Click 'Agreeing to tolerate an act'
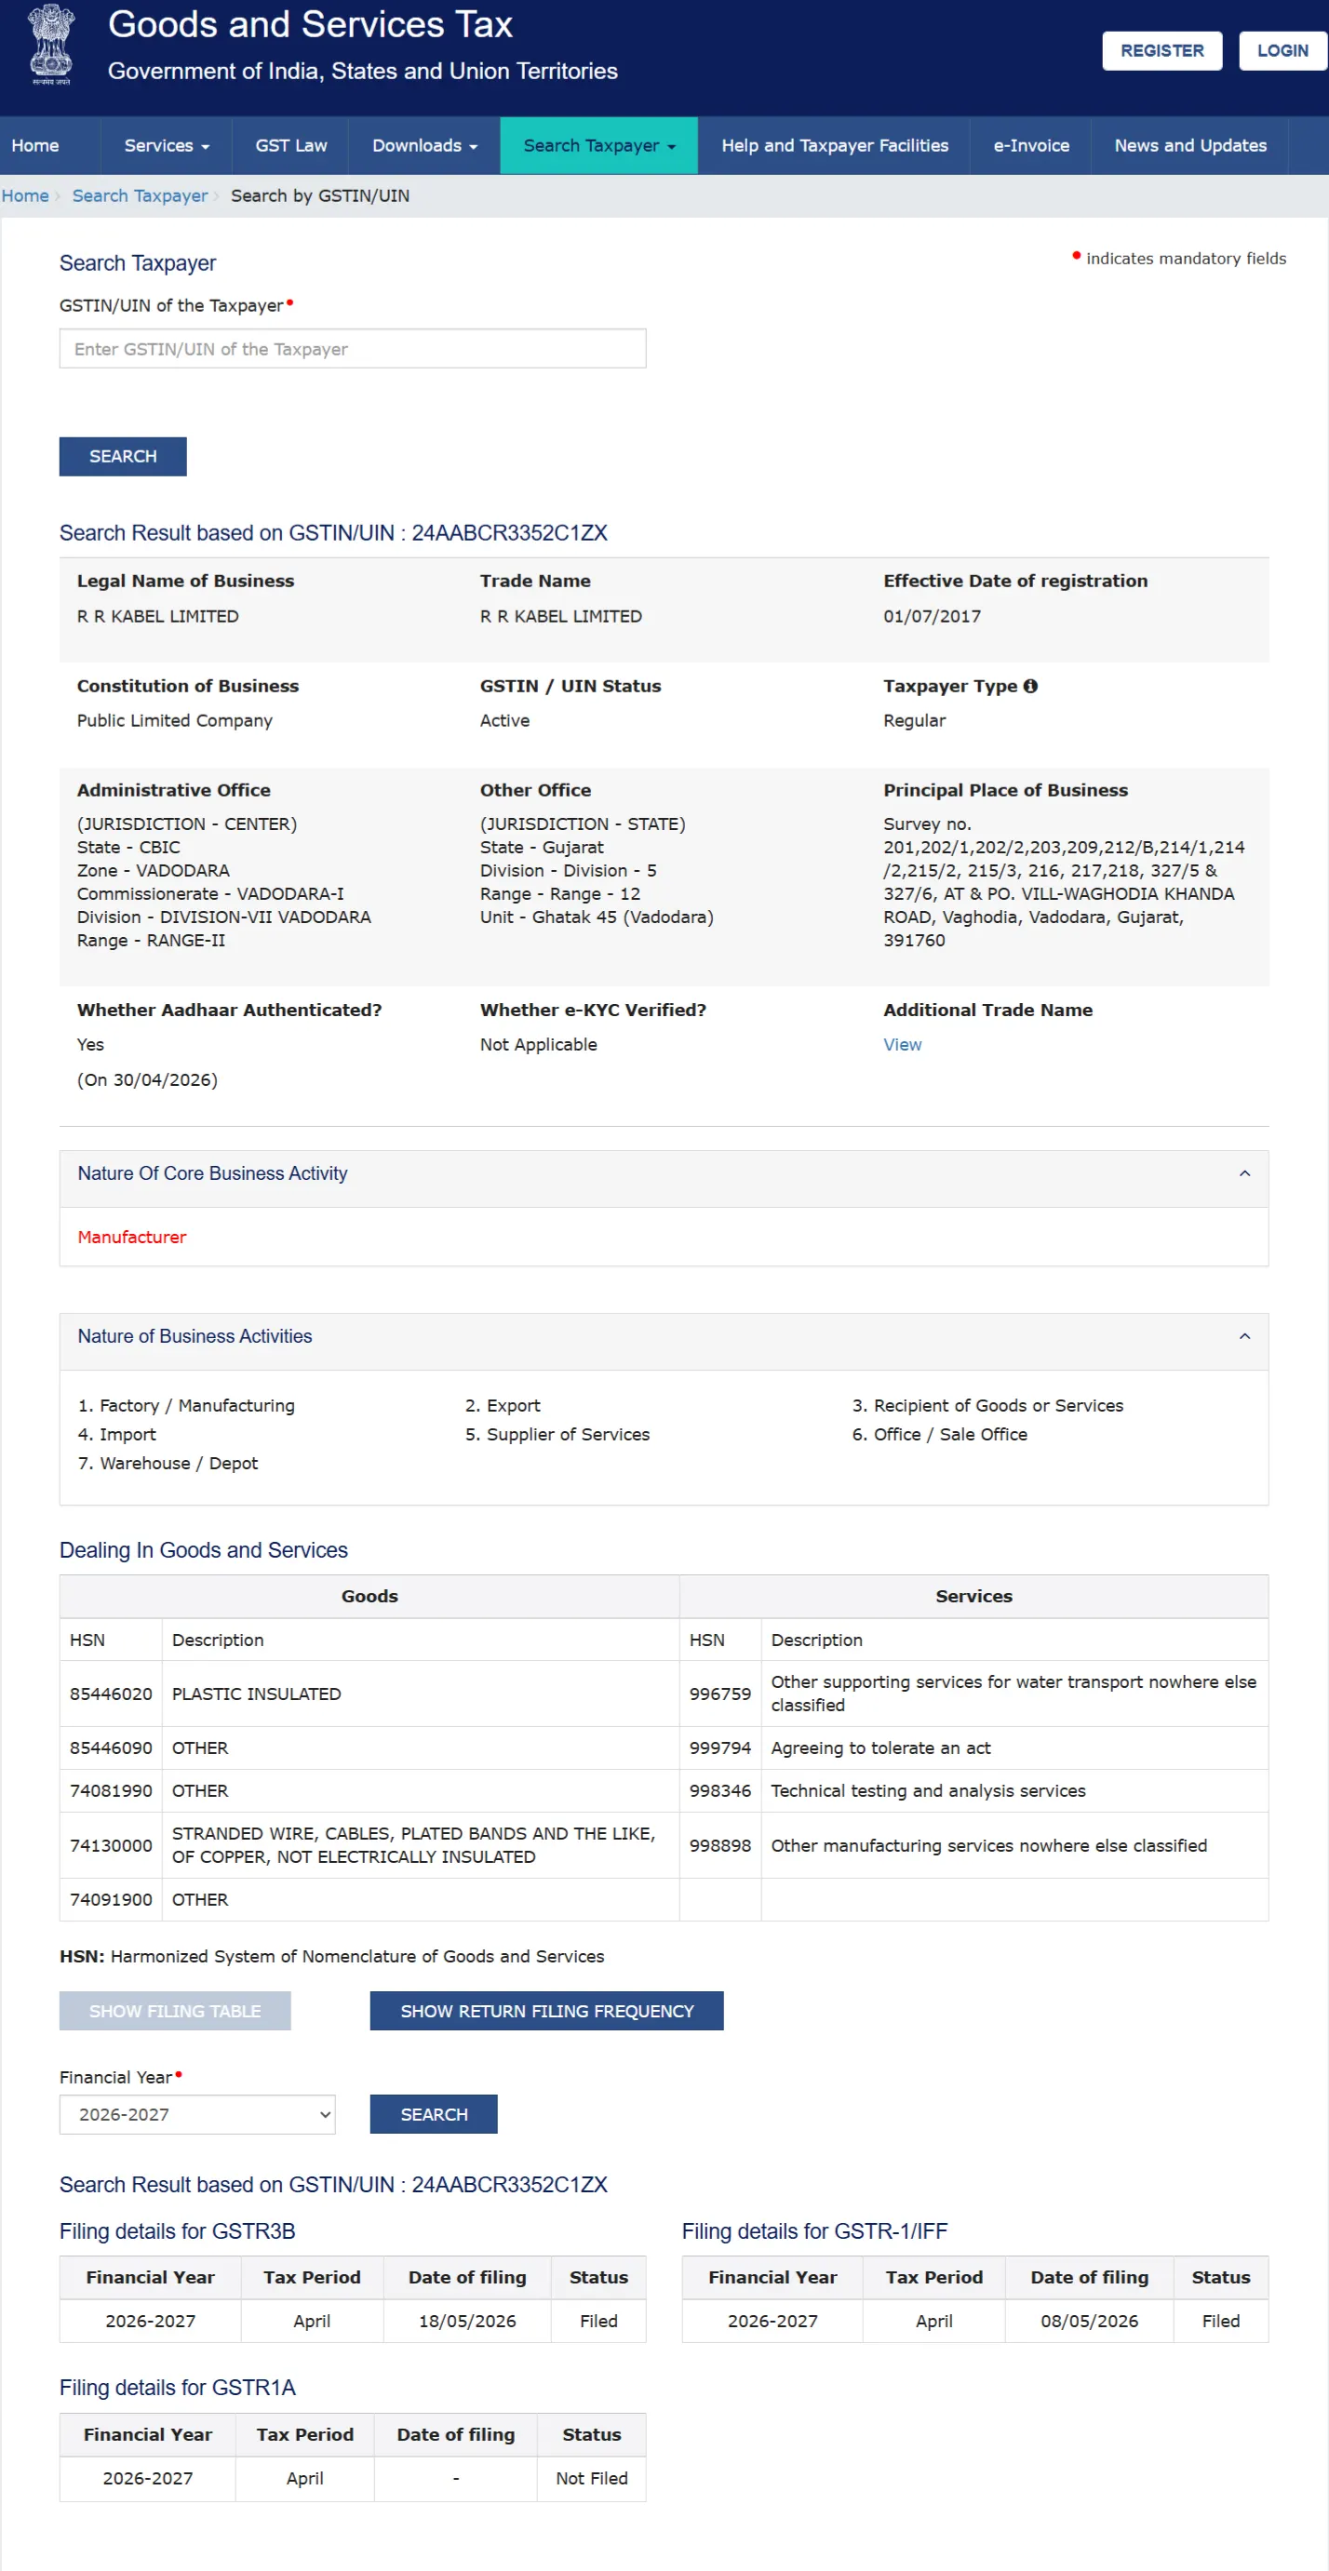Image resolution: width=1329 pixels, height=2571 pixels. tap(880, 1747)
